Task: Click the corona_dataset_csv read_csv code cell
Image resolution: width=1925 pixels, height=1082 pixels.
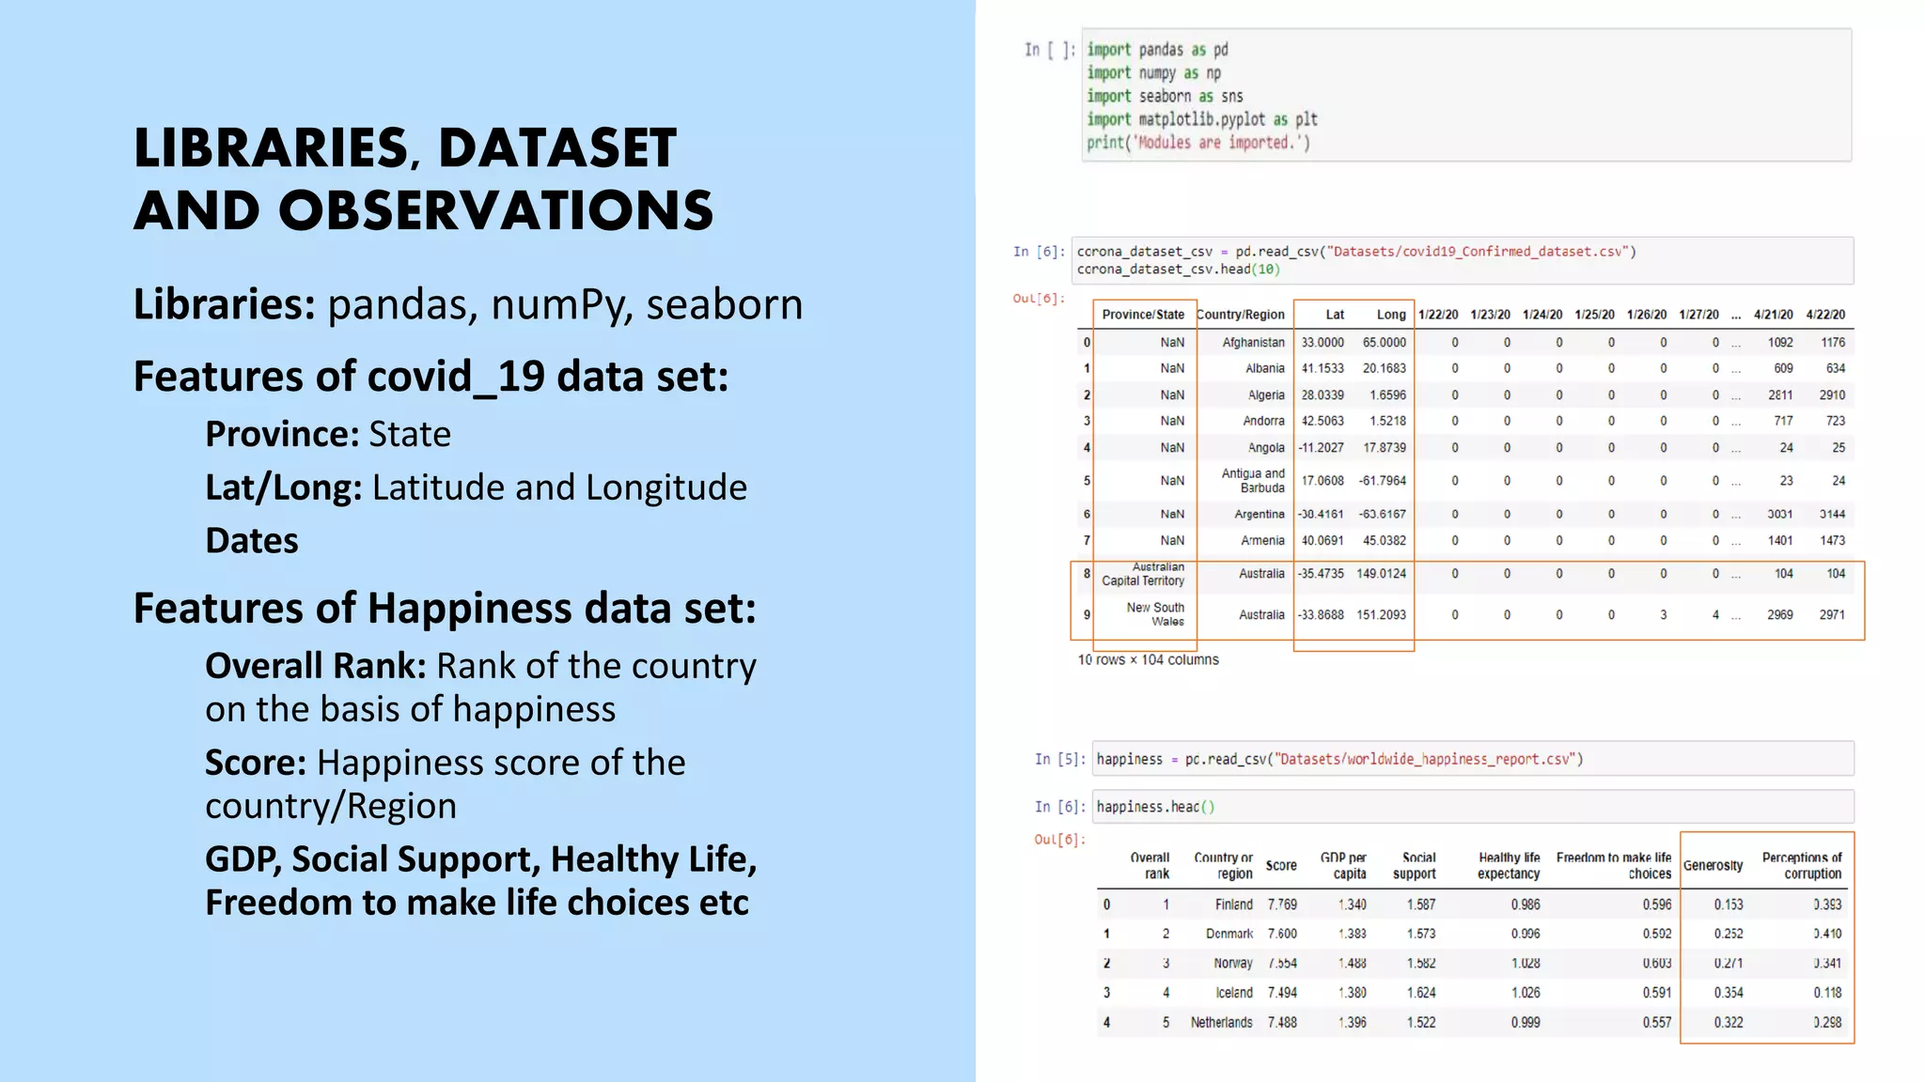Action: 1463,260
